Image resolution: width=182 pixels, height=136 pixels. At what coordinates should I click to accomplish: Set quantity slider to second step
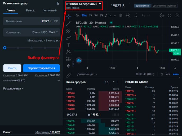click(18, 48)
